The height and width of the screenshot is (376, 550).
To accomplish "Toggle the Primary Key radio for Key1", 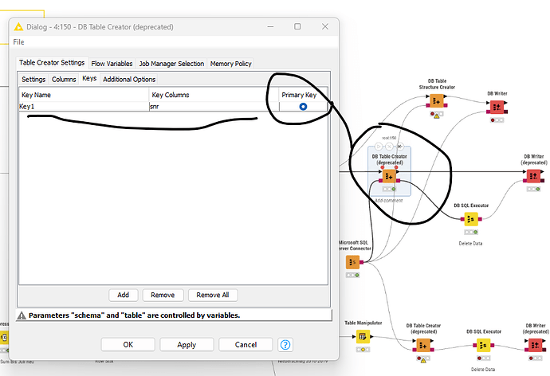I will click(x=303, y=106).
